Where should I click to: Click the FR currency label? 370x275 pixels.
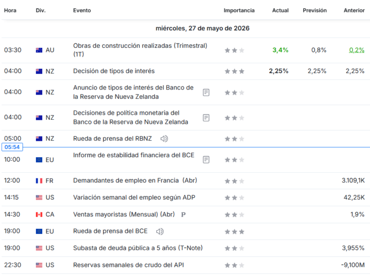click(x=49, y=181)
